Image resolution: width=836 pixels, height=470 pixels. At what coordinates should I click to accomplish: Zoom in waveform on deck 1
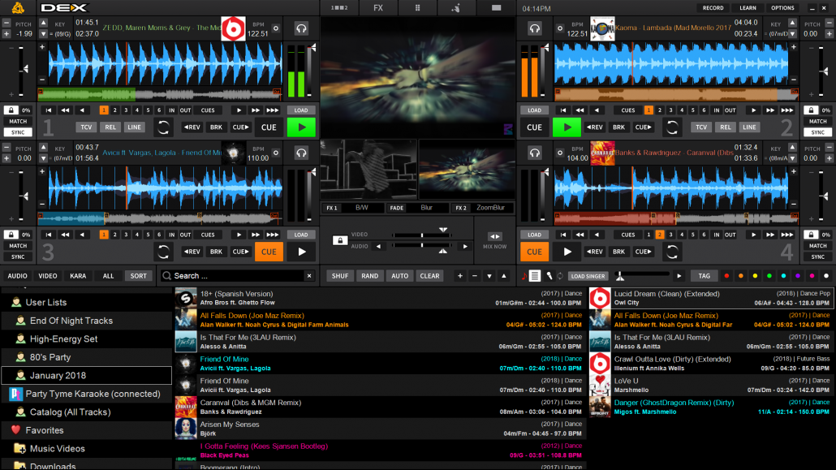[42, 47]
